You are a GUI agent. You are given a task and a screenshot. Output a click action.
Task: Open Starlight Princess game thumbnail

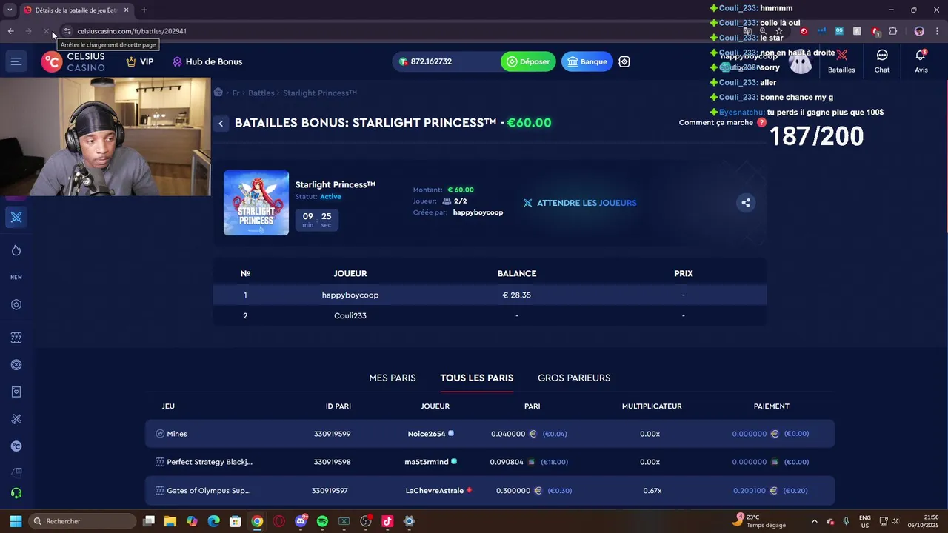(x=256, y=203)
